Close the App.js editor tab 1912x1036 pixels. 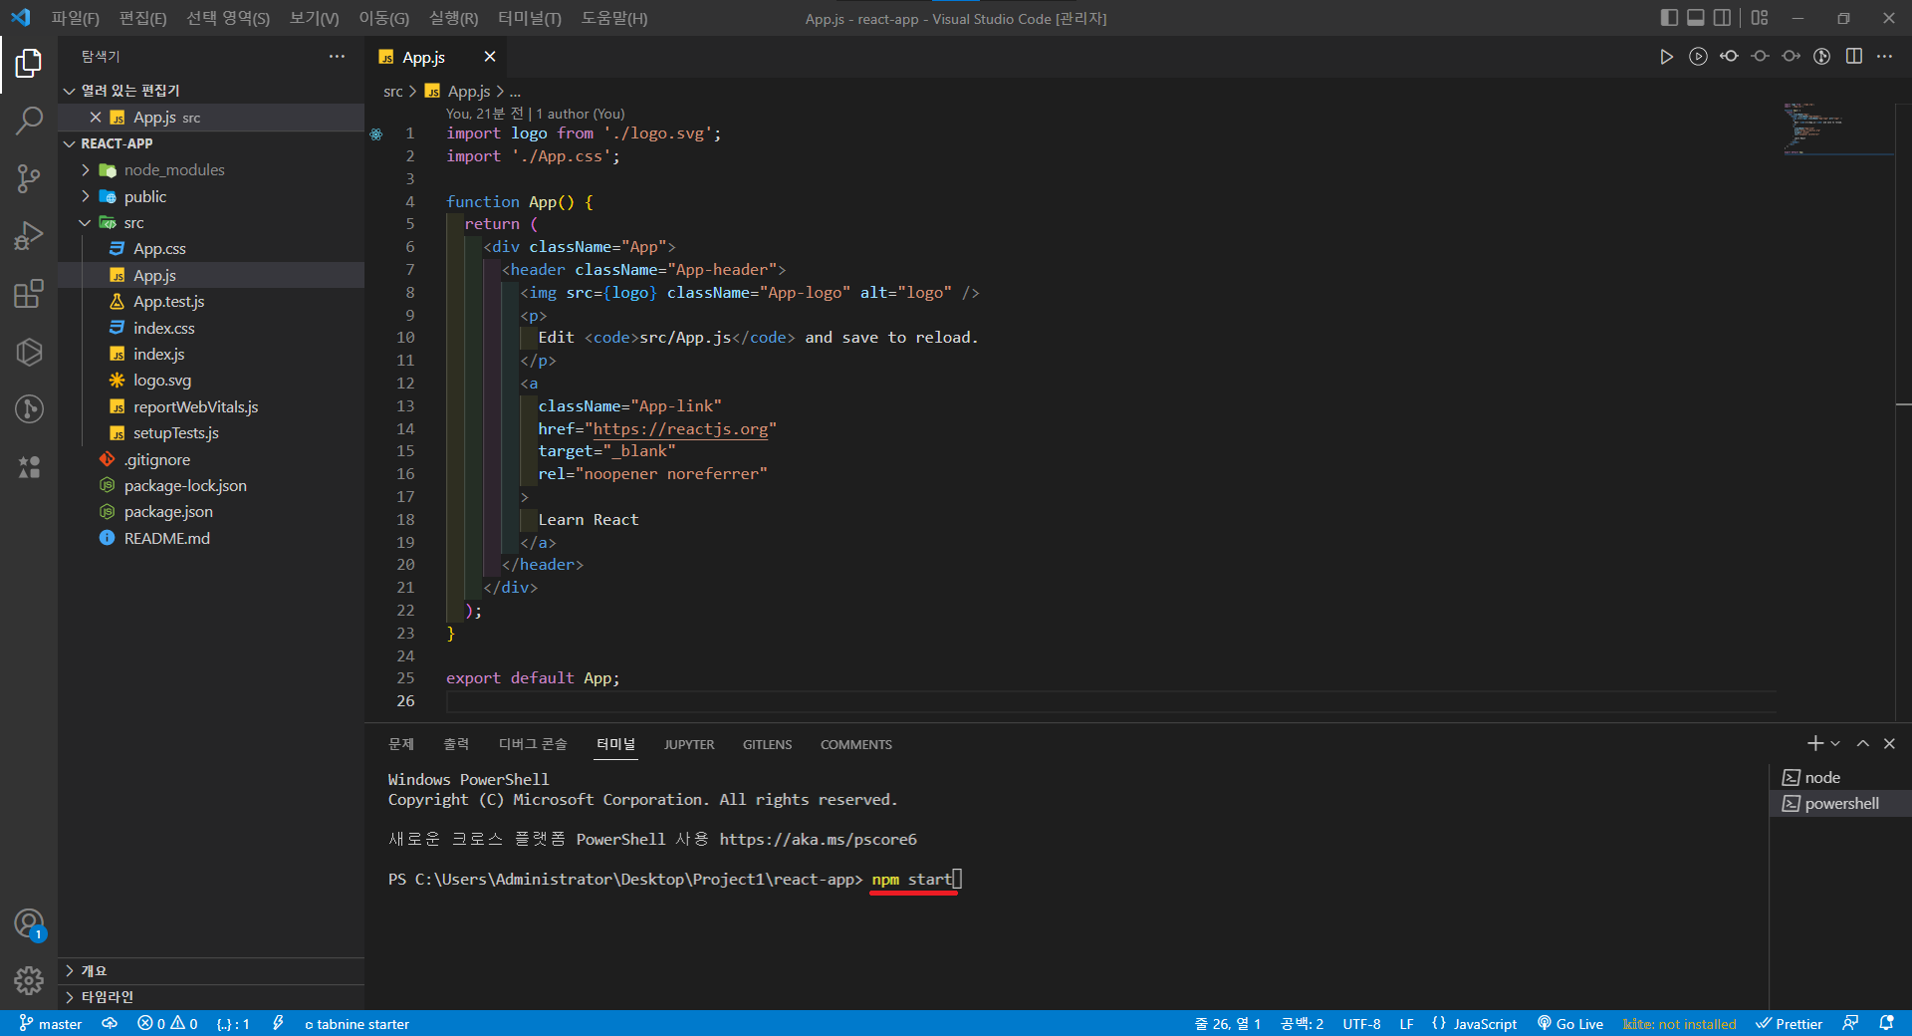pyautogui.click(x=489, y=57)
